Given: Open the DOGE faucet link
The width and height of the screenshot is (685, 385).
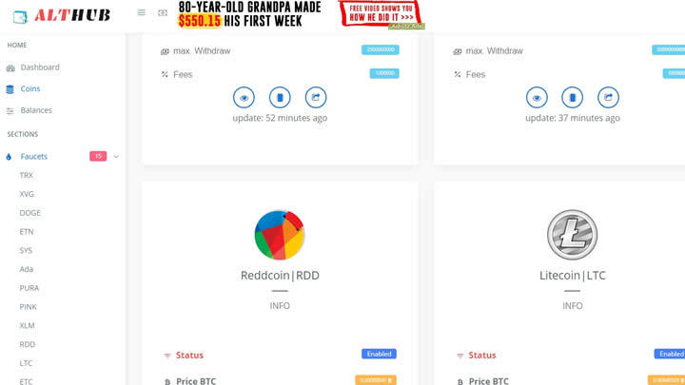Looking at the screenshot, I should coord(30,213).
